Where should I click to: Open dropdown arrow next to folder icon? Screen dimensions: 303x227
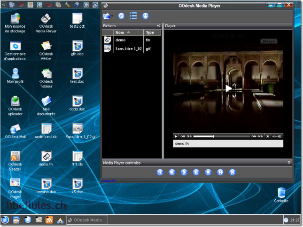[112, 16]
